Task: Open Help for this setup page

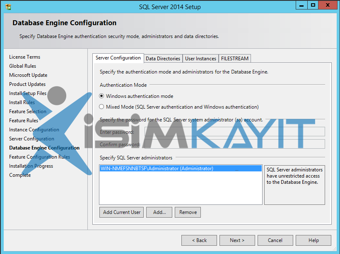Action: coord(313,240)
